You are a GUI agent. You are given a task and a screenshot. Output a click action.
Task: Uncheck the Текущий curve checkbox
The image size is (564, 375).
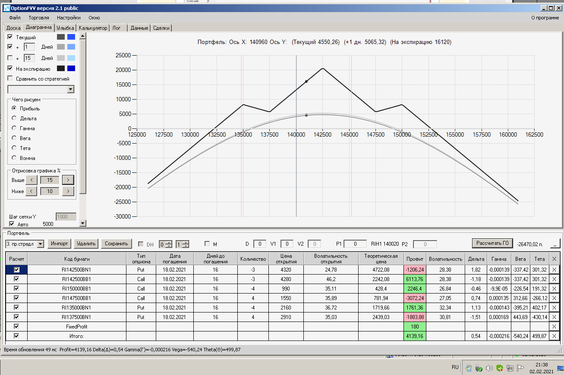click(x=10, y=37)
